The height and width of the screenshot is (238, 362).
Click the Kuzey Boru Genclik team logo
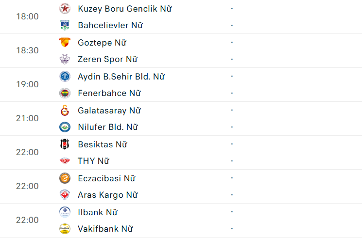click(65, 8)
